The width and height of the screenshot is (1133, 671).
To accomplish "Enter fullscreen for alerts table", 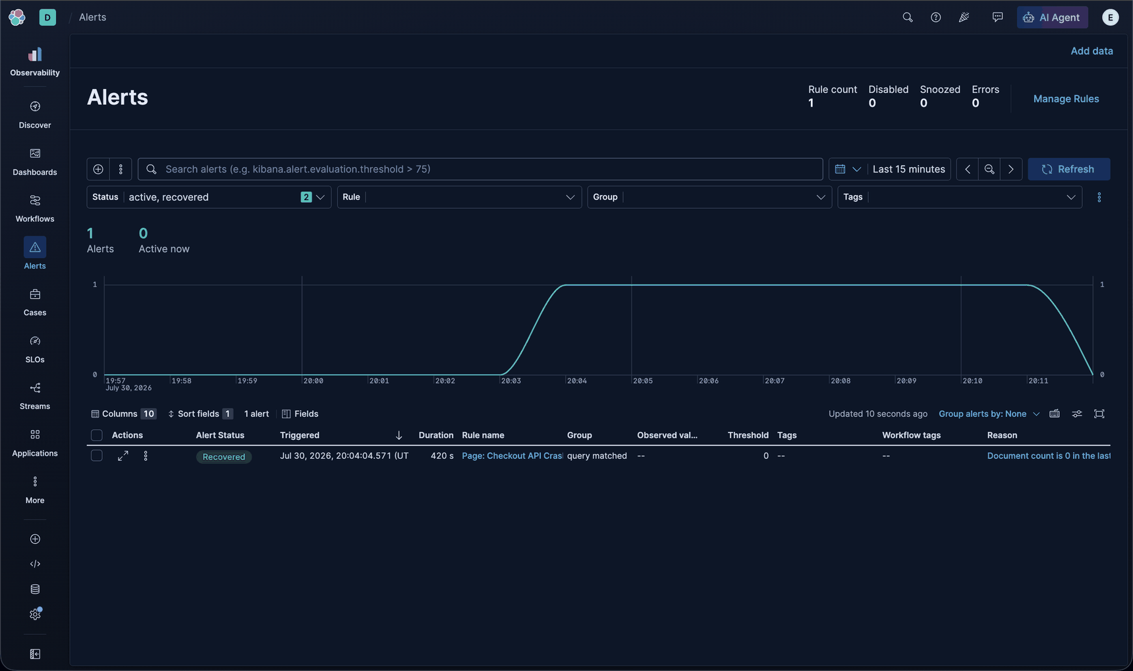I will tap(1099, 414).
